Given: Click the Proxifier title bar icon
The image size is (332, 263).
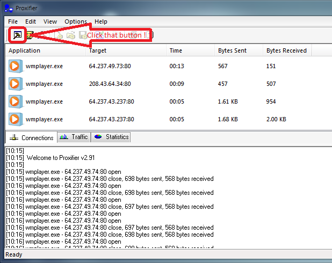Looking at the screenshot, I should tap(9, 8).
